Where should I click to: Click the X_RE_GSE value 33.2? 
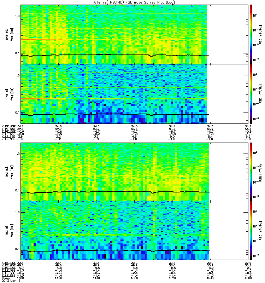(x=134, y=263)
